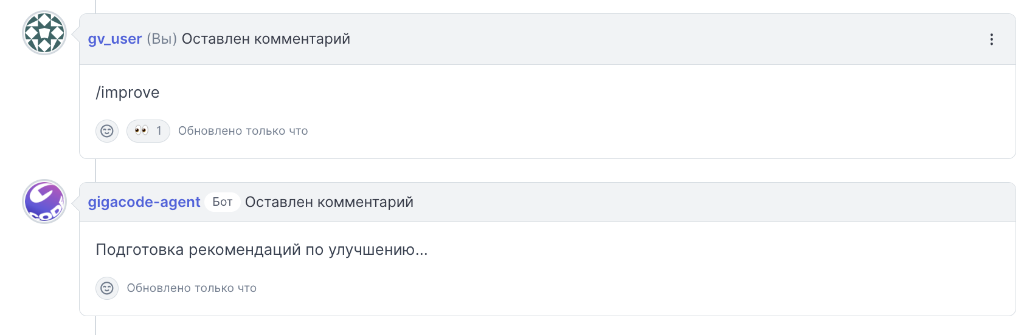
Task: Click the (Вы) label beside gv_user
Action: coord(162,39)
